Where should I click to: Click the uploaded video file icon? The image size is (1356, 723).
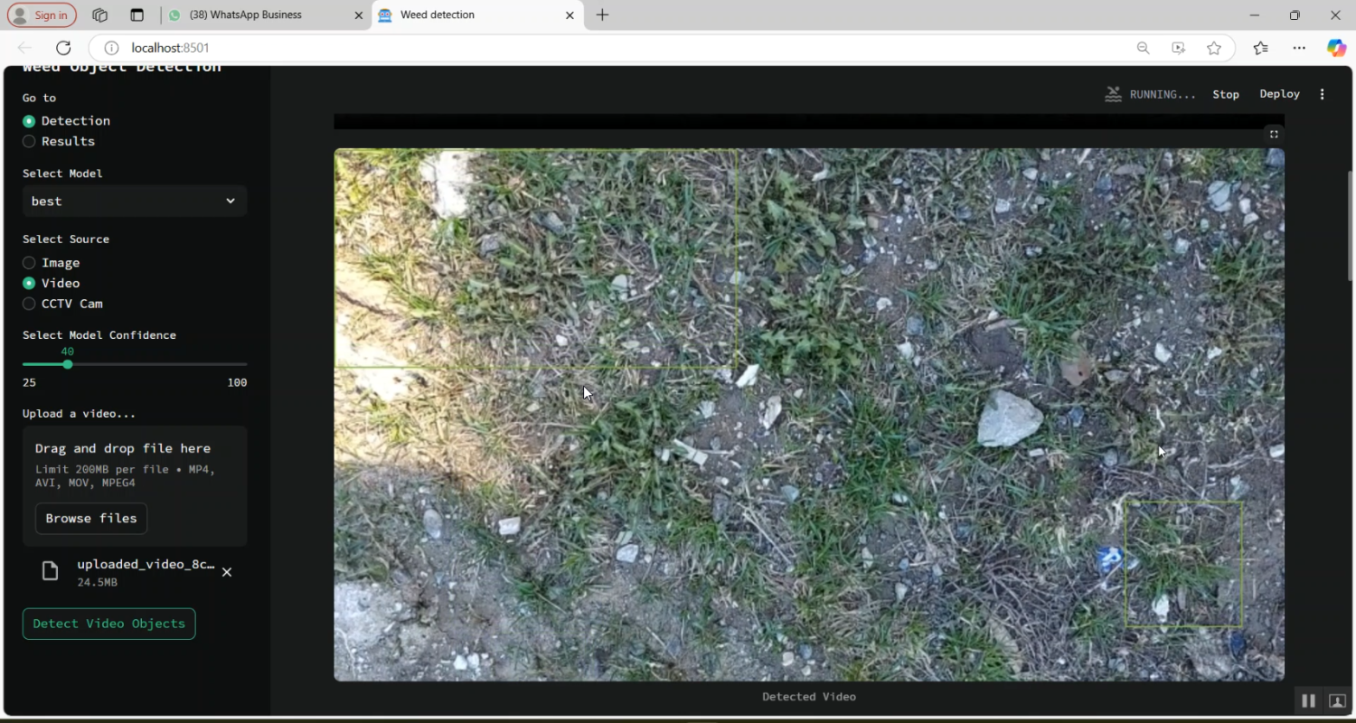(51, 571)
